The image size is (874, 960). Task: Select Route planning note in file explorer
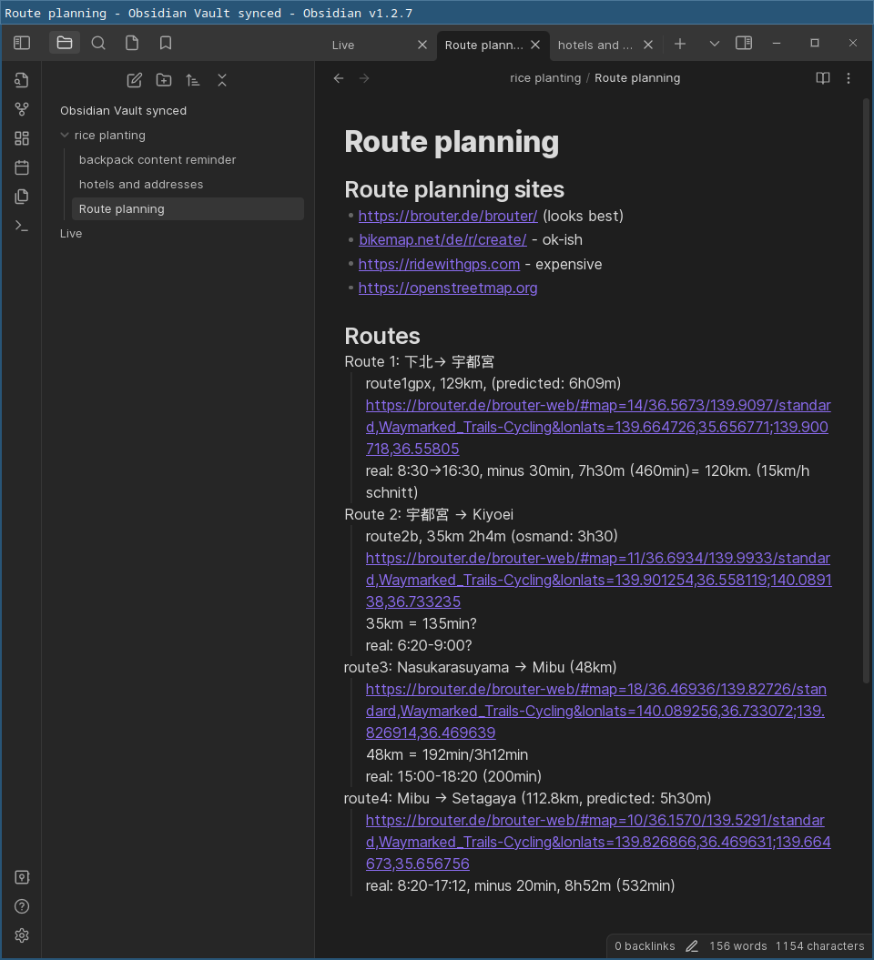coord(188,208)
